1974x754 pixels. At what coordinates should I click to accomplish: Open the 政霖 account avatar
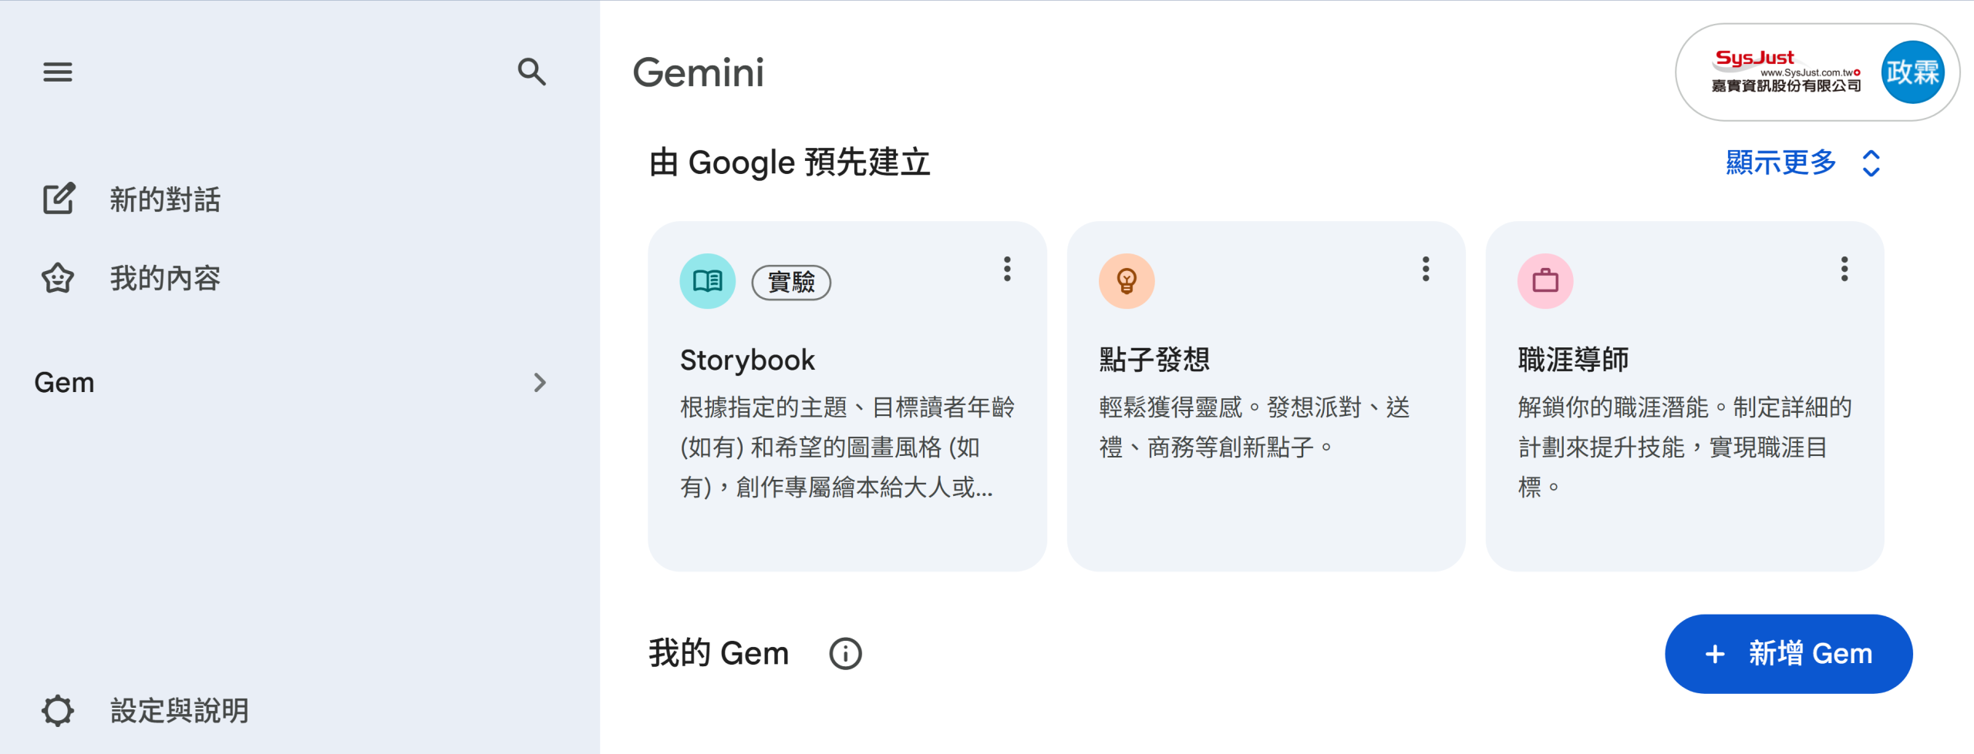click(1912, 72)
